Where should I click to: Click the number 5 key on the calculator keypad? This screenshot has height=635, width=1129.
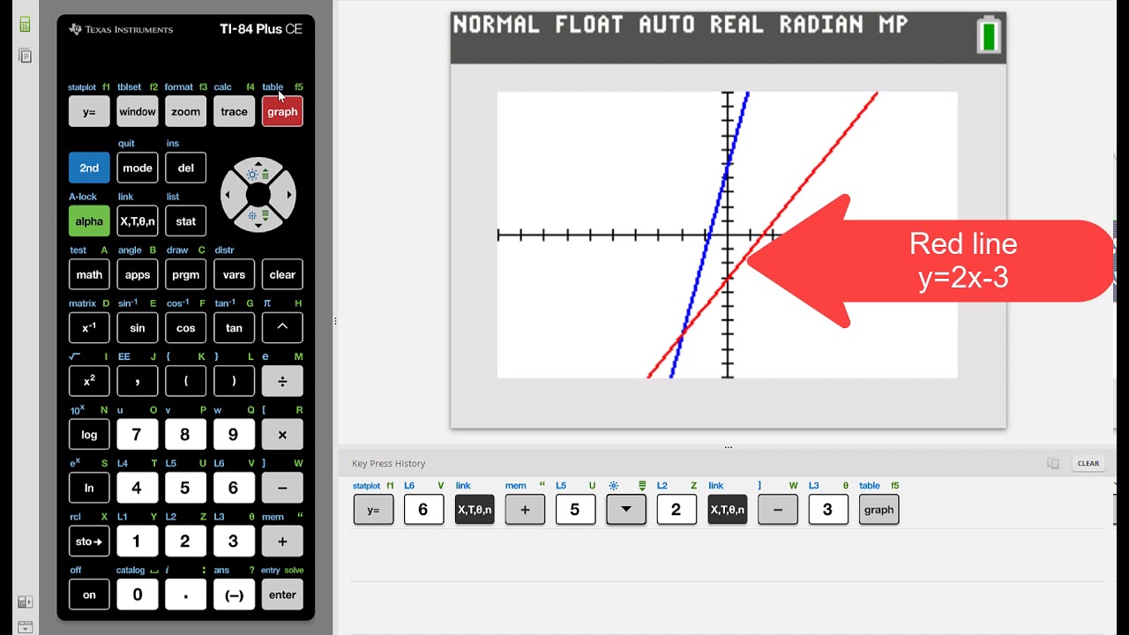pyautogui.click(x=185, y=488)
